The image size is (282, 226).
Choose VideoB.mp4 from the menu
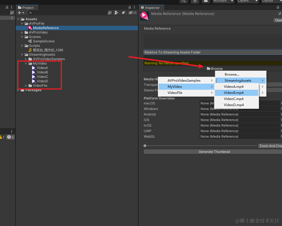237,93
